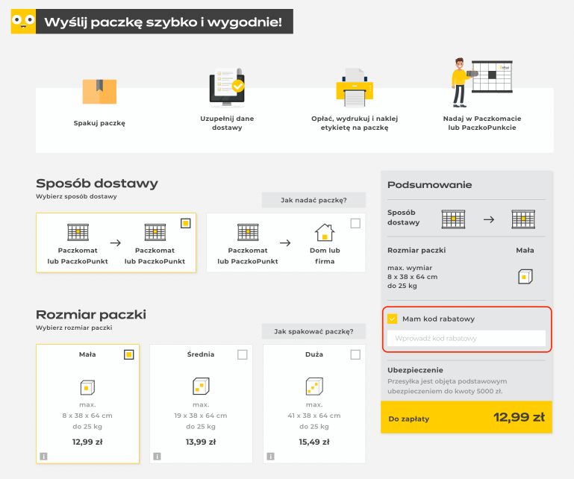Click the Średnia card title
574x479 pixels.
201,354
